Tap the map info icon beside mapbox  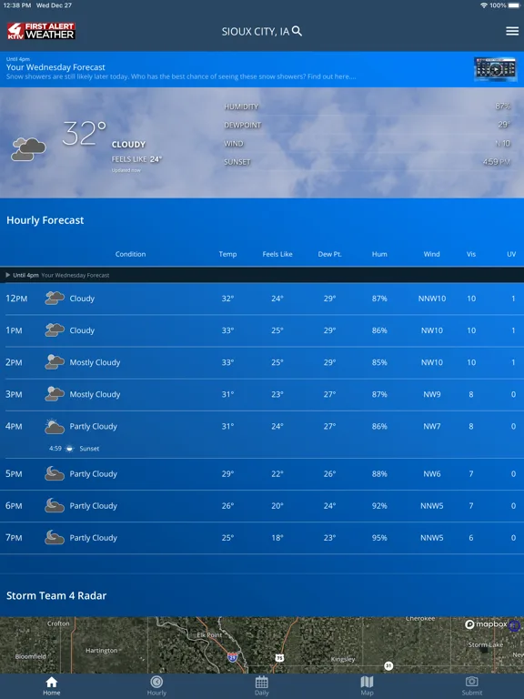(x=514, y=625)
